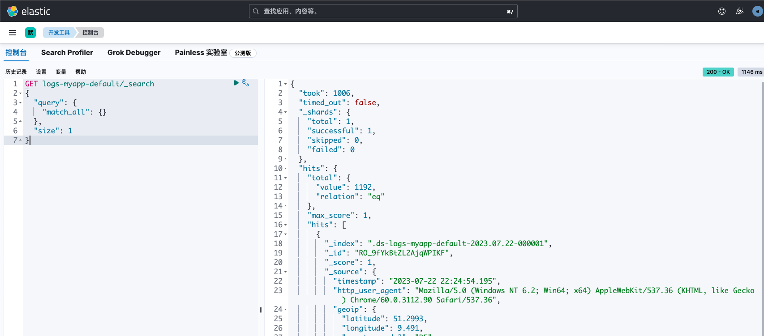Image resolution: width=764 pixels, height=336 pixels.
Task: Click the panel resize handle between editors
Action: click(261, 310)
